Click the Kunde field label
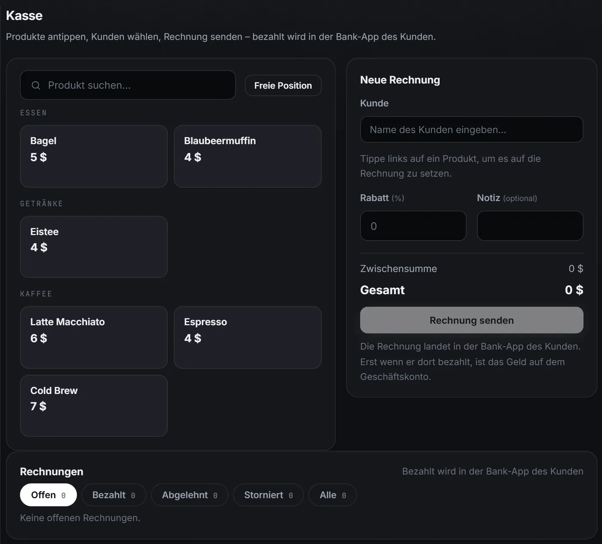The width and height of the screenshot is (602, 544). 374,103
